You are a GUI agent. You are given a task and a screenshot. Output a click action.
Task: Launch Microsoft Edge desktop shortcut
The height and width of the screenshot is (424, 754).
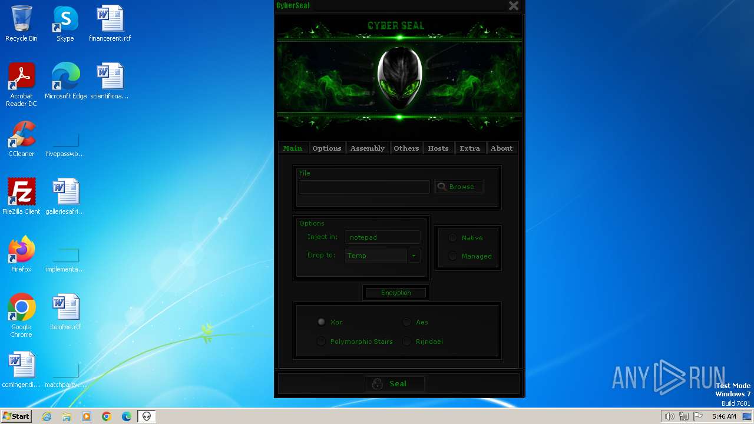[x=65, y=81]
